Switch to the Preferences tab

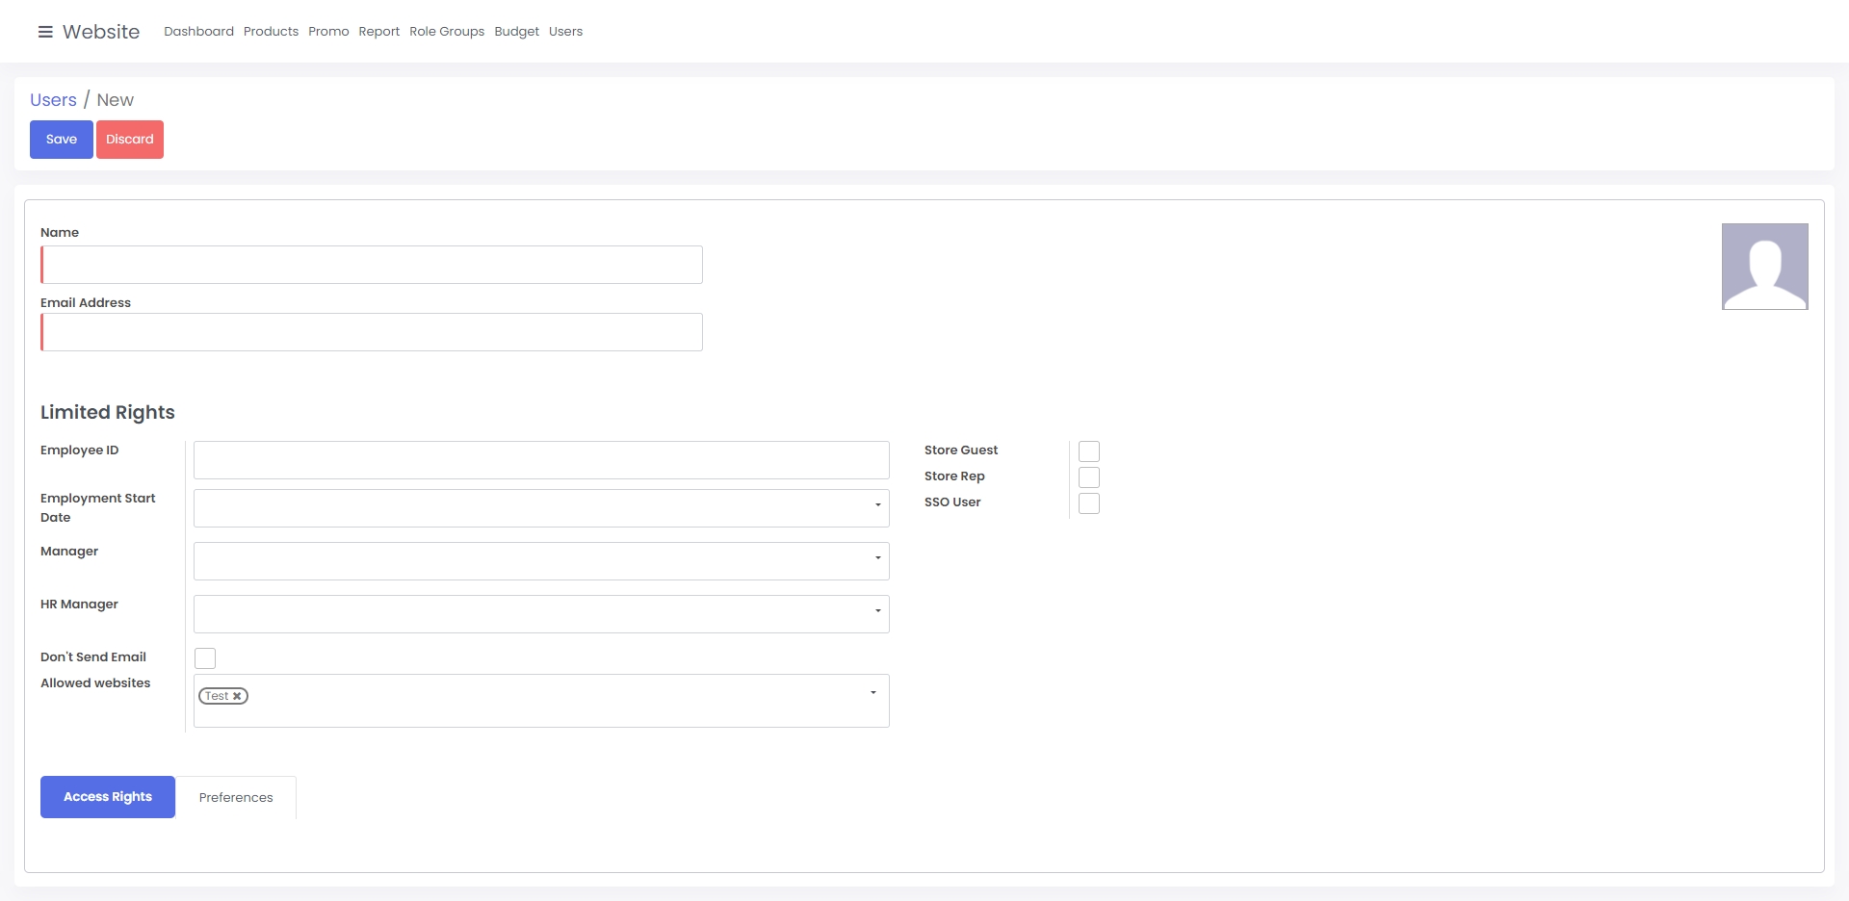click(236, 797)
